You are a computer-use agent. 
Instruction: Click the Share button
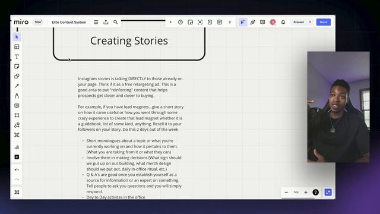coord(324,22)
